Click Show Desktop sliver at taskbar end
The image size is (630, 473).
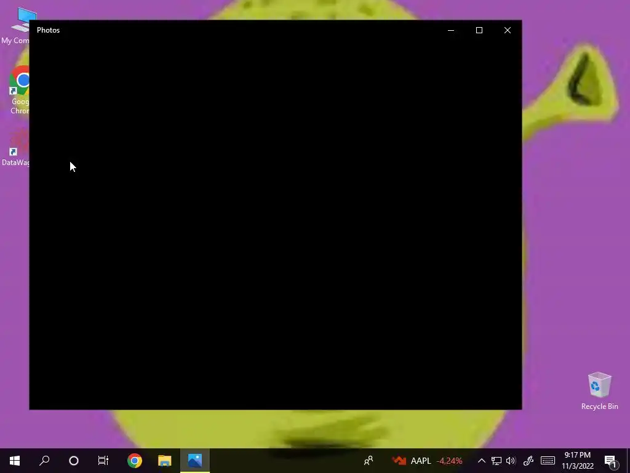(628, 461)
